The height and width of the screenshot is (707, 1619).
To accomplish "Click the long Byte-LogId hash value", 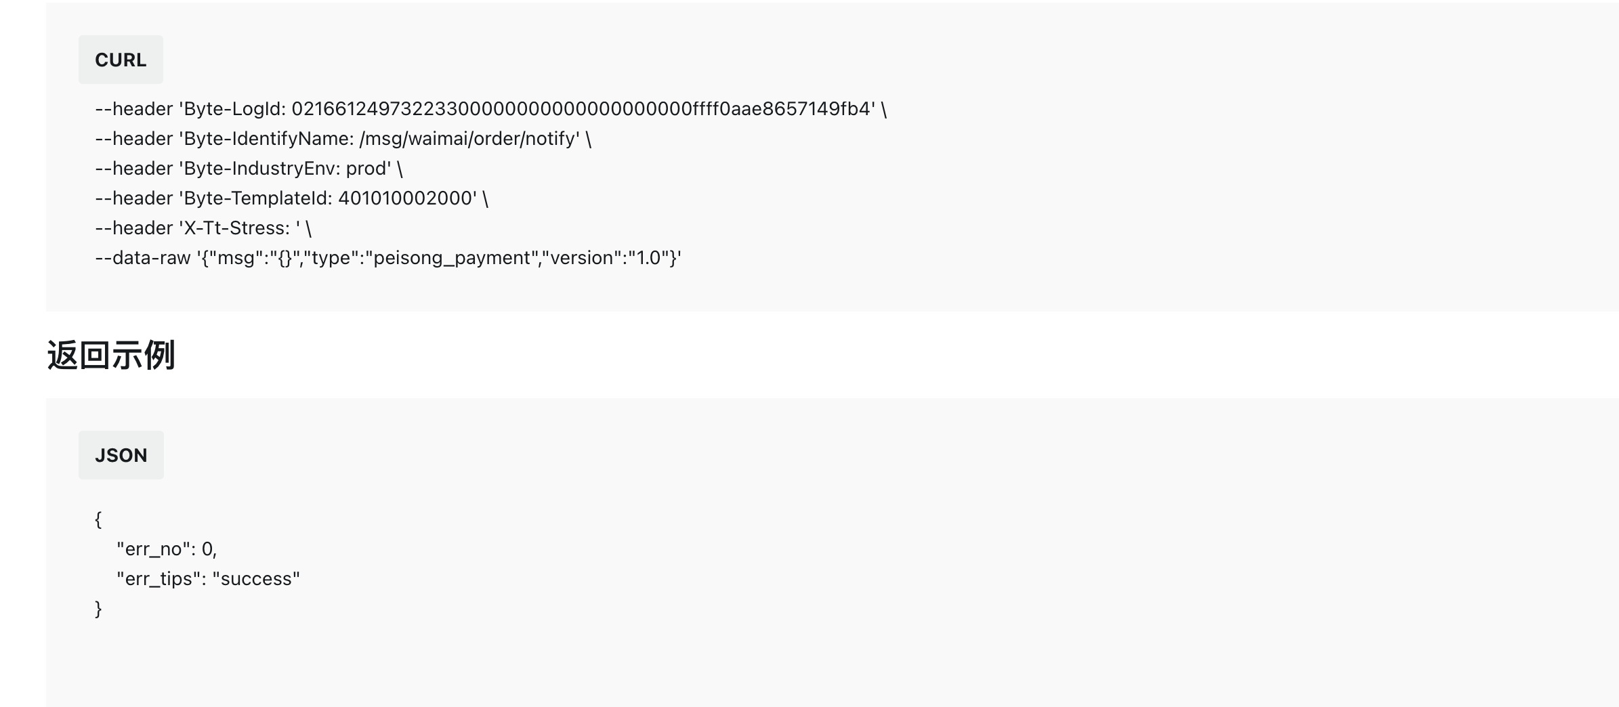I will [x=581, y=109].
